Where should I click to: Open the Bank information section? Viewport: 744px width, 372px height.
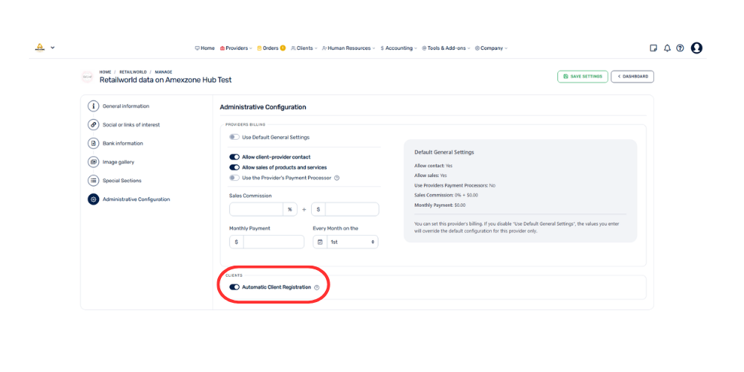point(123,144)
